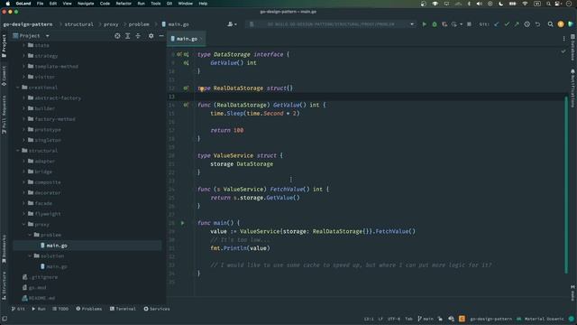Open the Navigate menu
The image size is (577, 325).
[x=86, y=4]
